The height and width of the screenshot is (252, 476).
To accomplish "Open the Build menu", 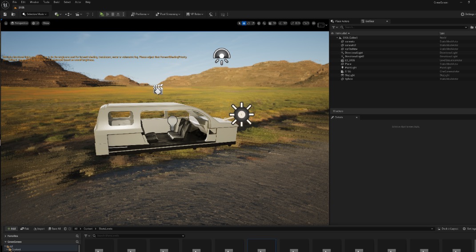I will 56,2.
